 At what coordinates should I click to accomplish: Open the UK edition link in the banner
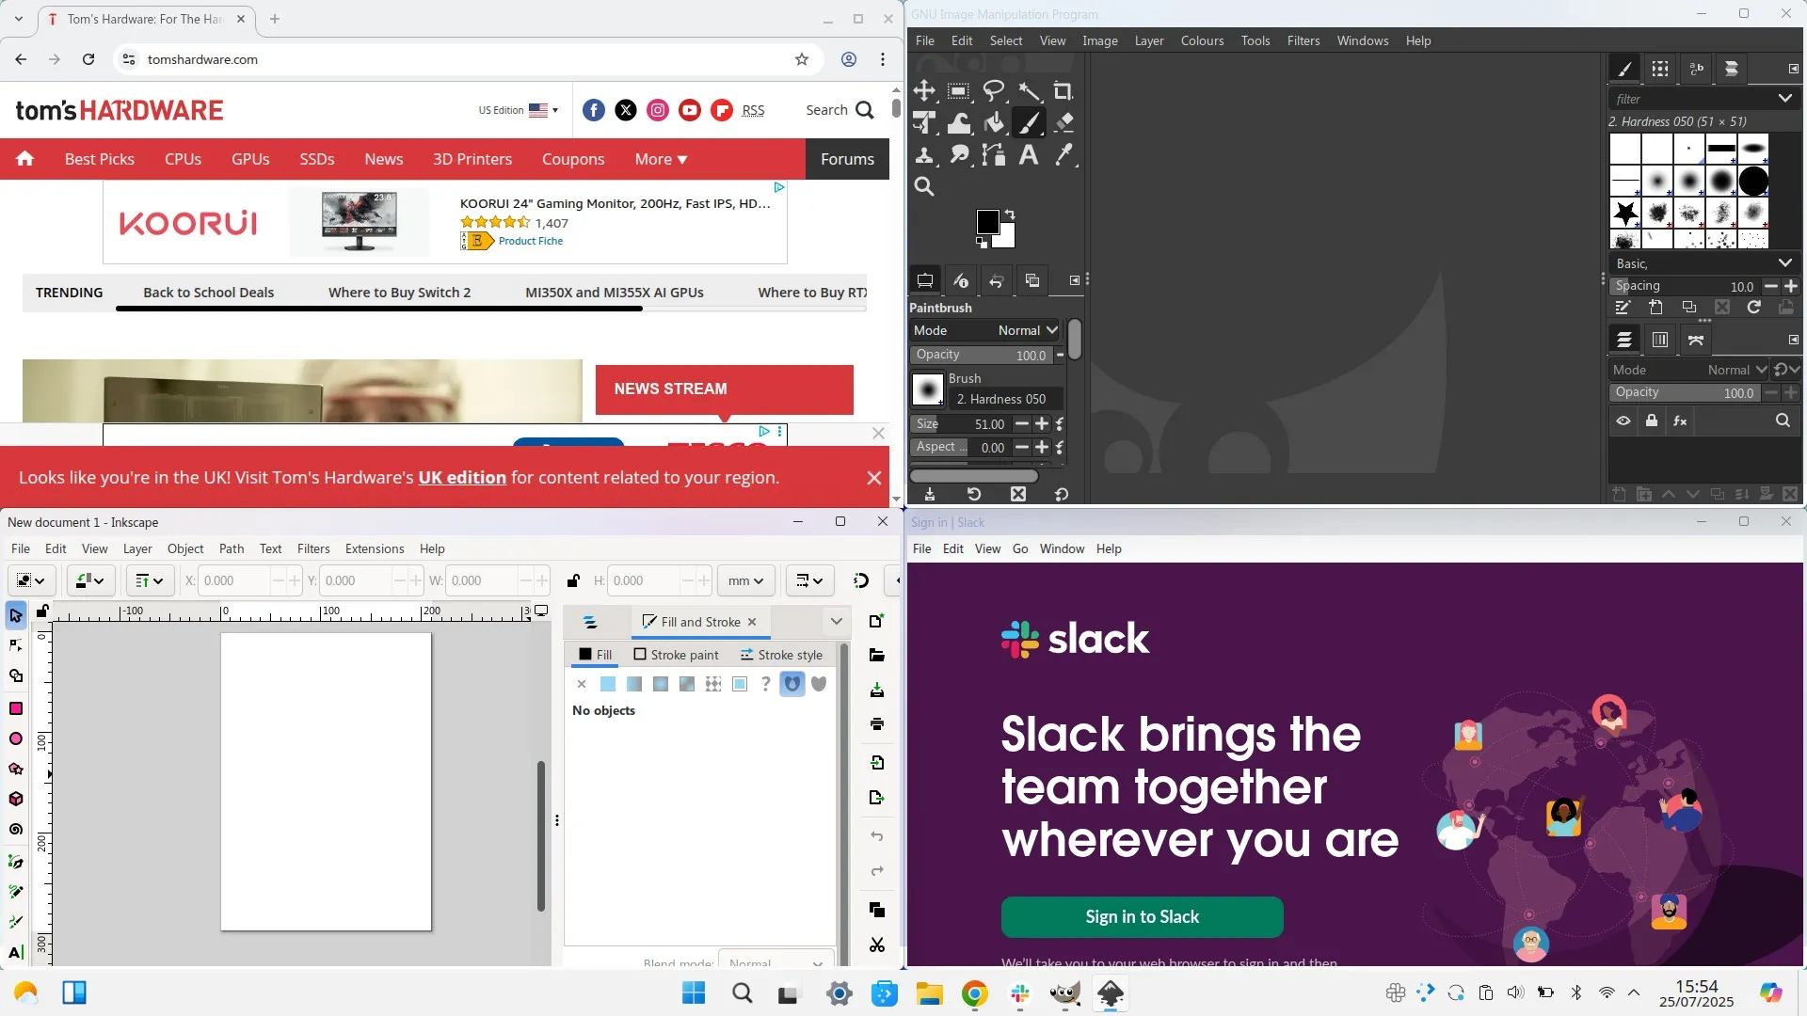tap(462, 477)
